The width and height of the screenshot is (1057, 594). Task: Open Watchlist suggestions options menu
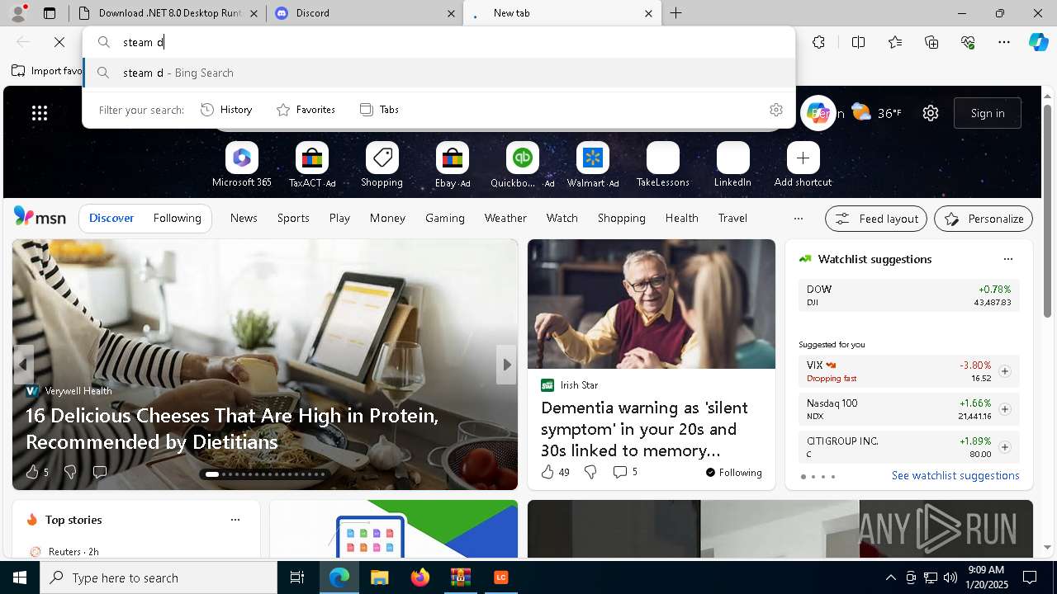pos(1007,259)
